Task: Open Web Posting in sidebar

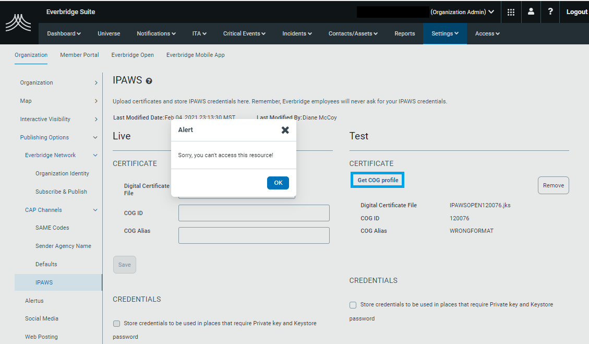Action: click(41, 337)
